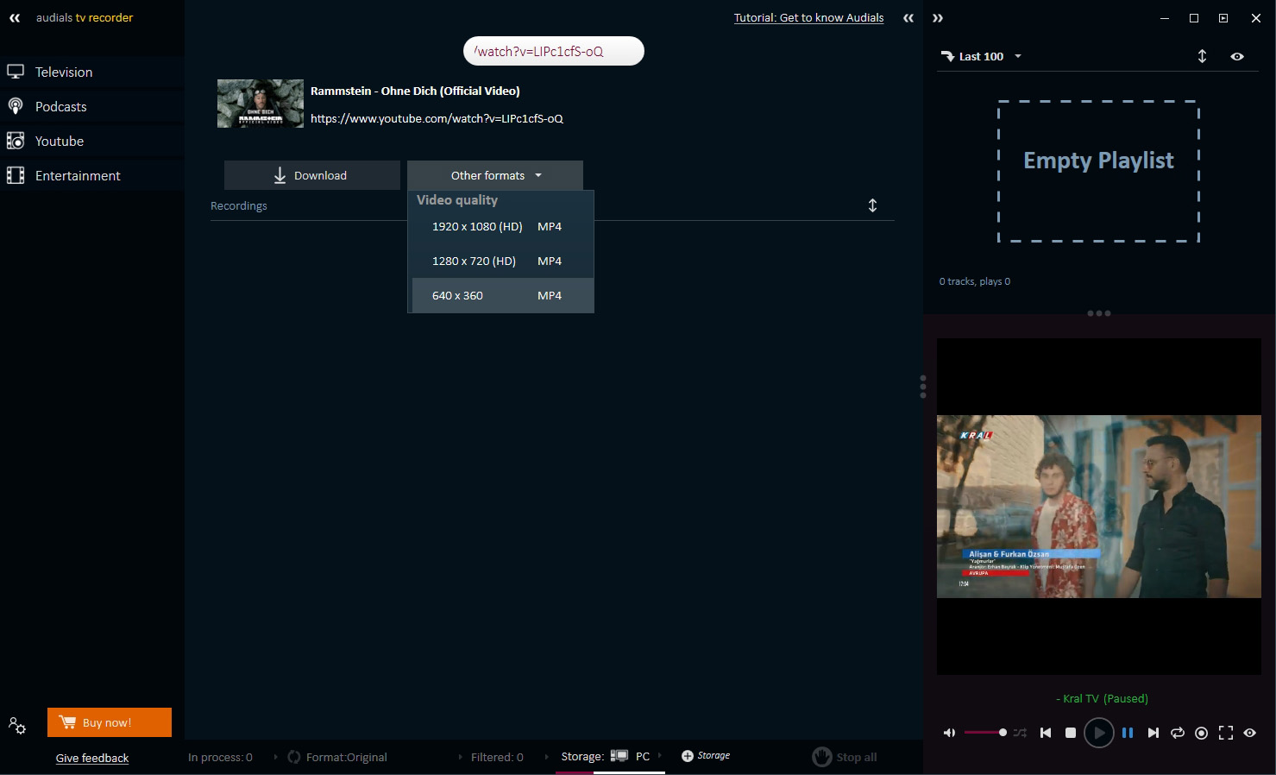Stop playback

(x=1071, y=733)
